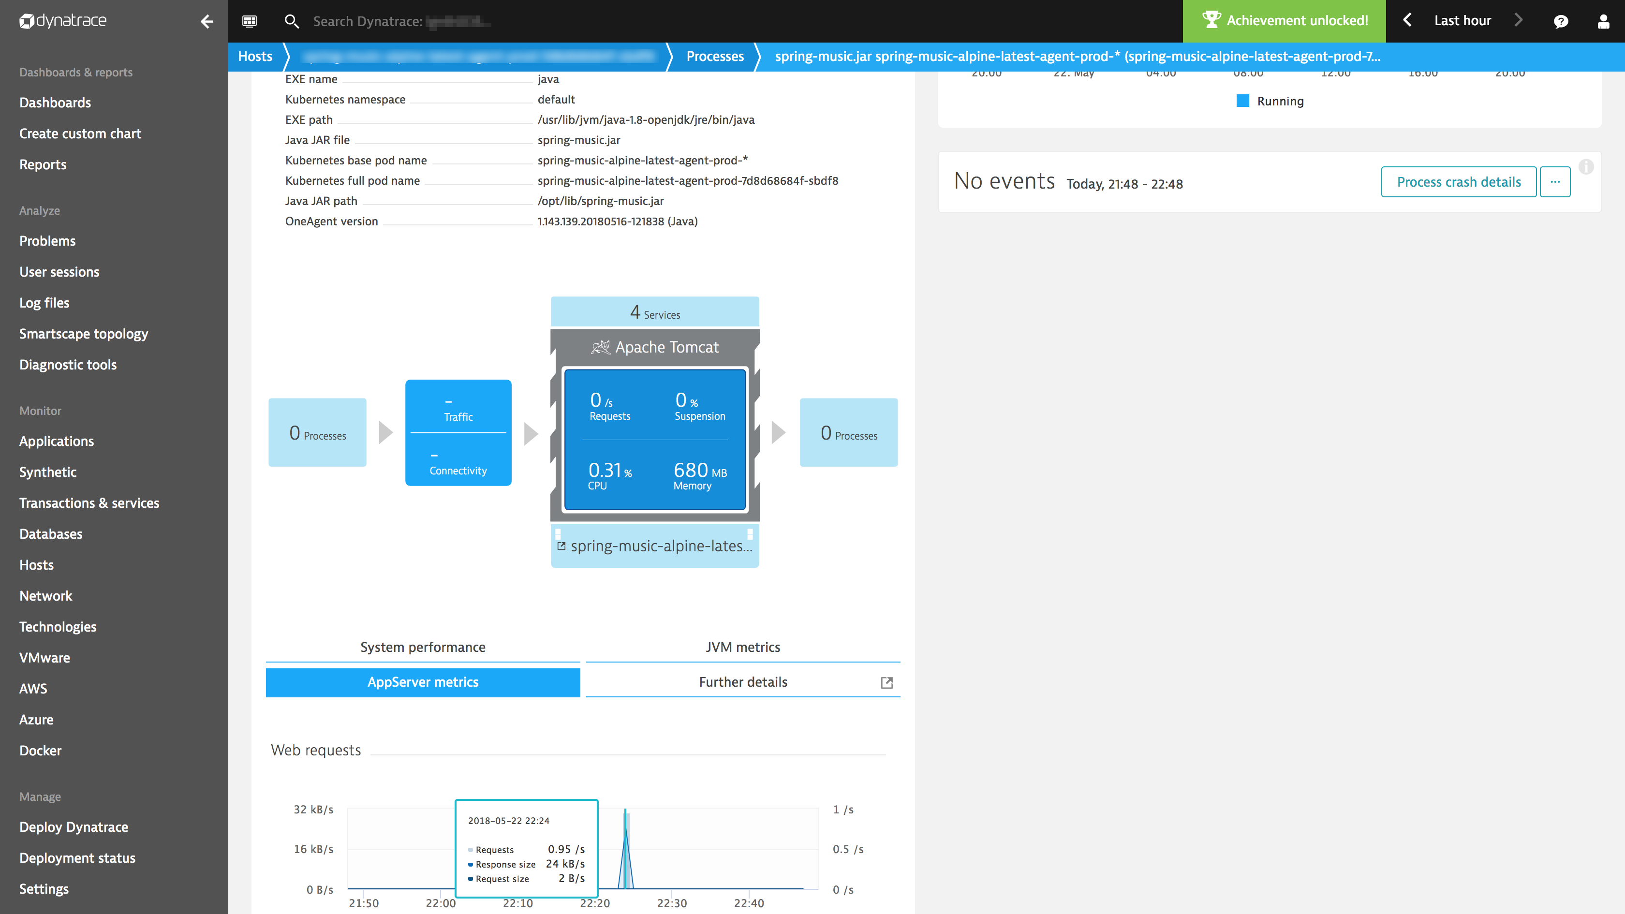Open Diagnostic tools
The image size is (1625, 914).
[x=68, y=365]
